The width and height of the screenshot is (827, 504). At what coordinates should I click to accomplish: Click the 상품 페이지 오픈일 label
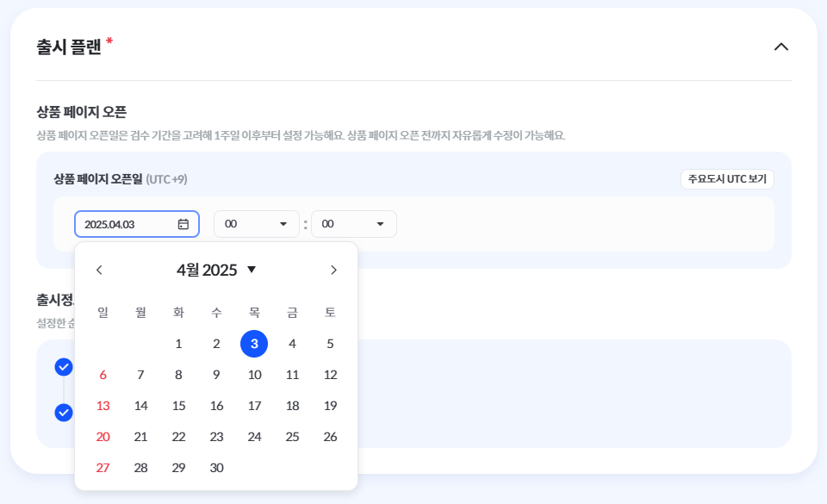(98, 179)
